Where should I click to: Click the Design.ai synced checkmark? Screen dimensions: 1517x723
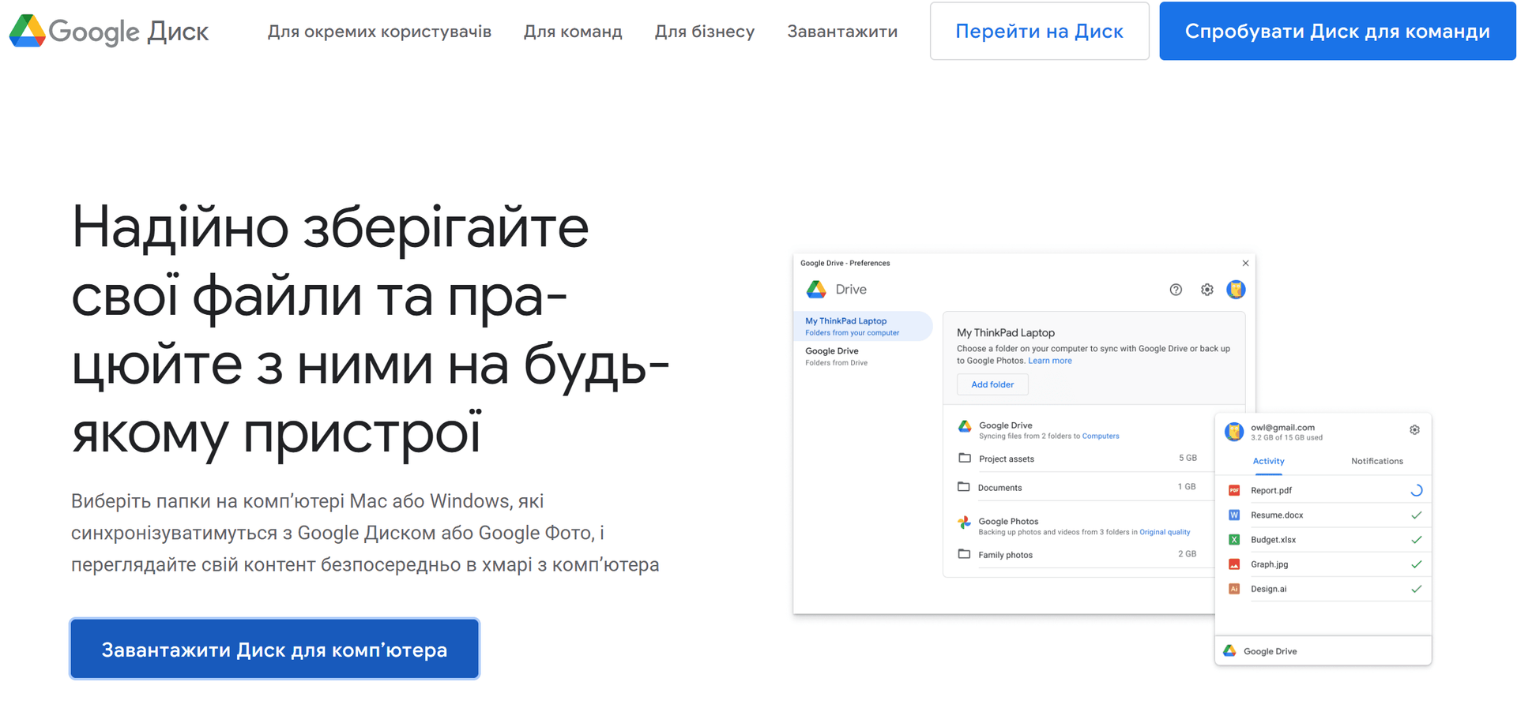[x=1417, y=589]
